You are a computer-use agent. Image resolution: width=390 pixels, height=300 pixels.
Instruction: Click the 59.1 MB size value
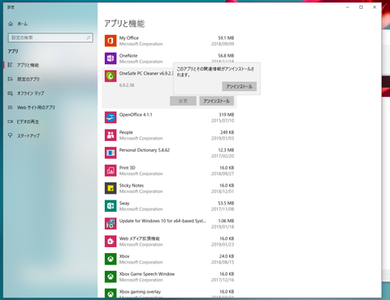pyautogui.click(x=226, y=38)
